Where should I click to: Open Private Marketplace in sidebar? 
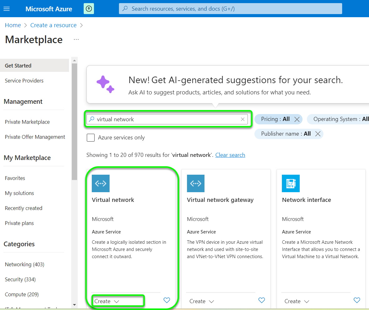click(x=27, y=122)
